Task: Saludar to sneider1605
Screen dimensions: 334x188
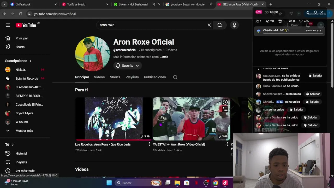Action: coord(315,76)
